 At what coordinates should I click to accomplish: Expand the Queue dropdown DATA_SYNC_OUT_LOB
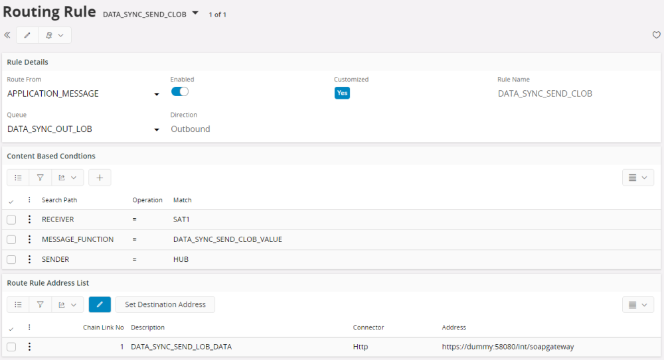coord(157,130)
